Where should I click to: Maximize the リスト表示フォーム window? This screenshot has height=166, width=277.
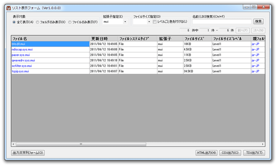coord(254,7)
